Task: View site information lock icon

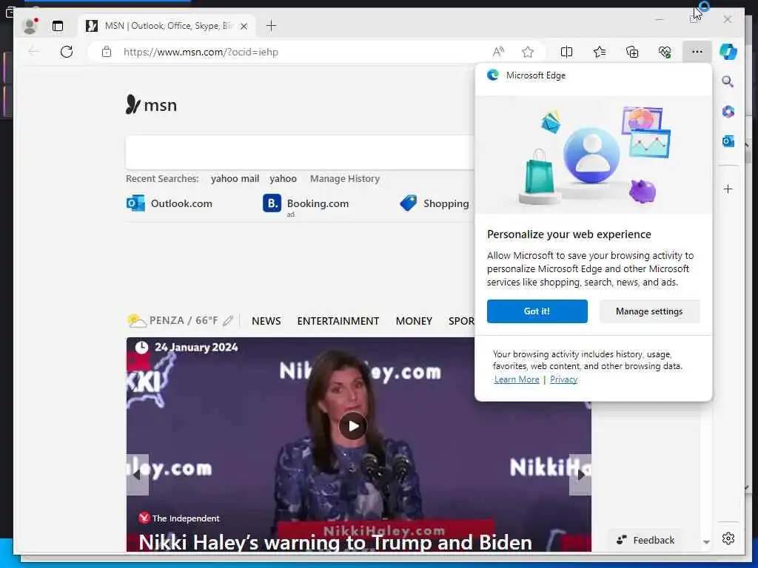Action: tap(107, 52)
